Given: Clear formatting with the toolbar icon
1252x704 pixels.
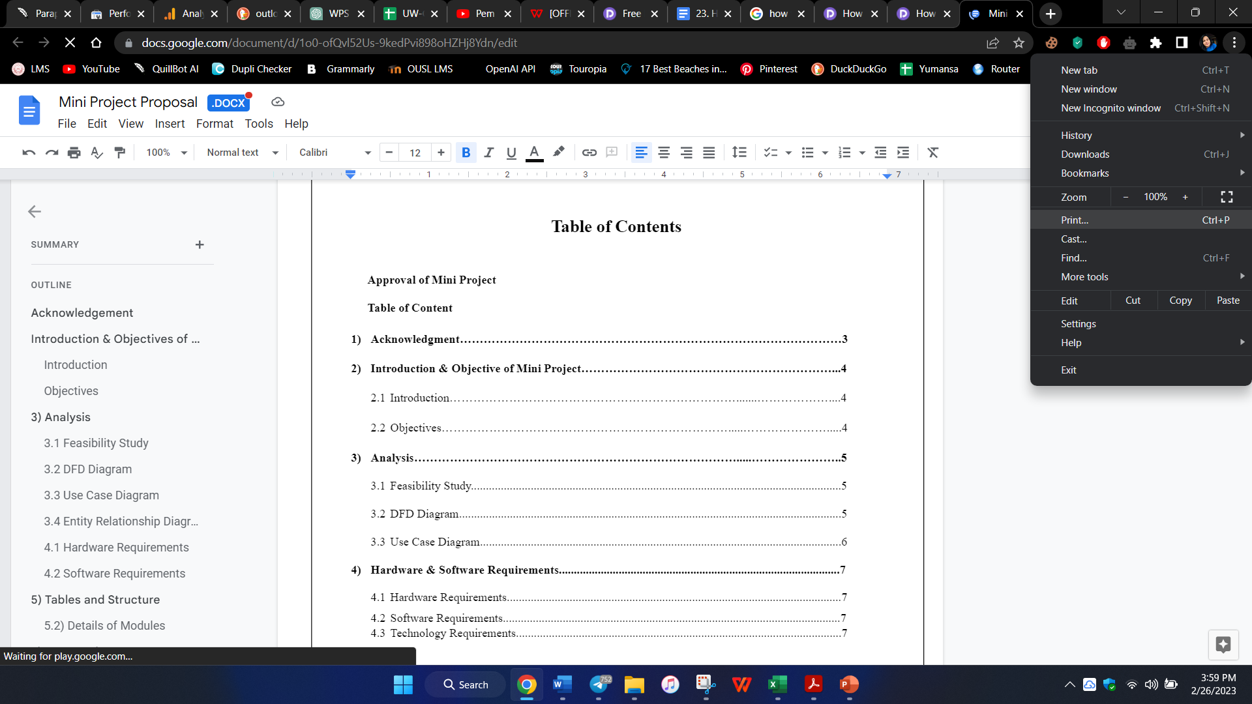Looking at the screenshot, I should (x=932, y=152).
